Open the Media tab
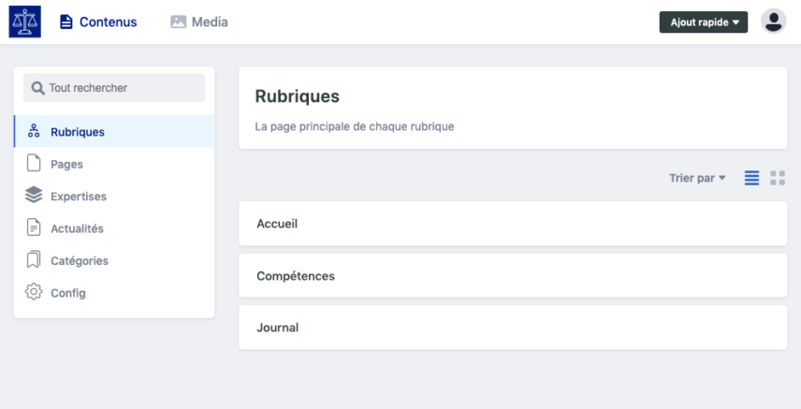Viewport: 801px width, 409px height. coord(199,22)
